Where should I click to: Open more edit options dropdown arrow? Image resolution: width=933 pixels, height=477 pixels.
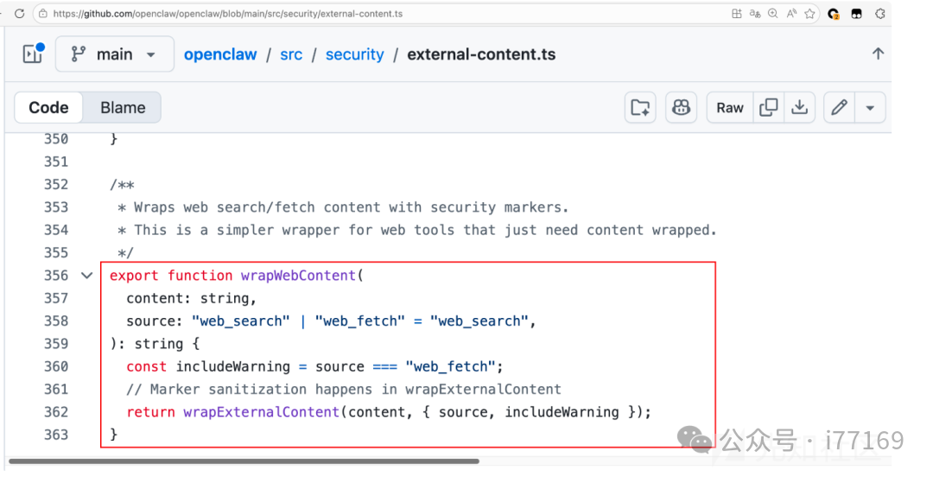pyautogui.click(x=870, y=108)
